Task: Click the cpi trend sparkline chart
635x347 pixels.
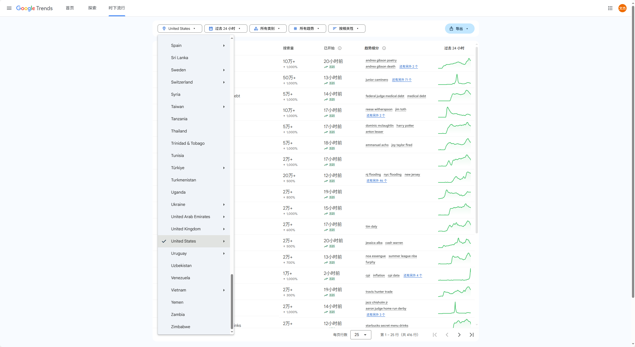Action: pos(454,275)
